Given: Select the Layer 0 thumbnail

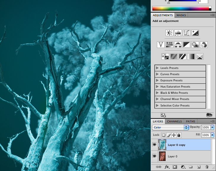Looking at the screenshot, I should pyautogui.click(x=162, y=156).
